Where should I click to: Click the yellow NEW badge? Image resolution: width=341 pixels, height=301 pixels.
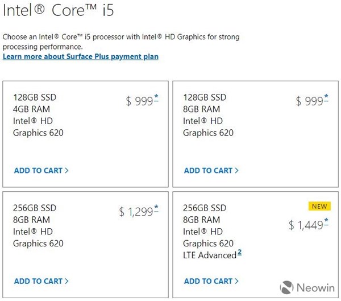[x=319, y=206]
